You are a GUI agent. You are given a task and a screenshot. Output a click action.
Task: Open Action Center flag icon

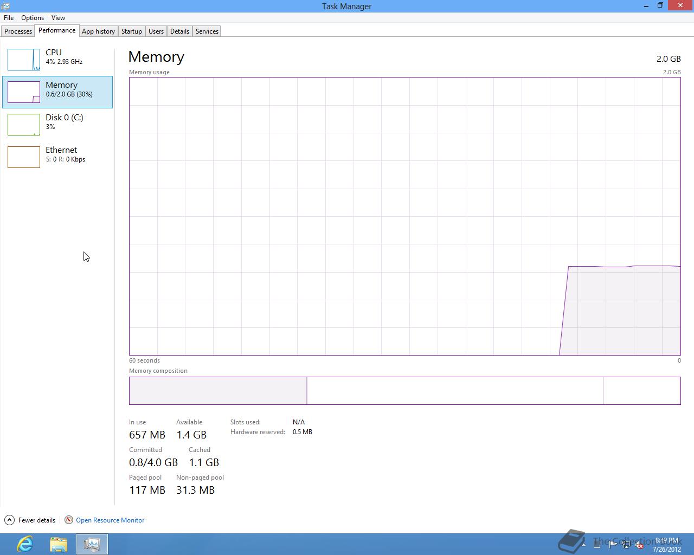[613, 545]
